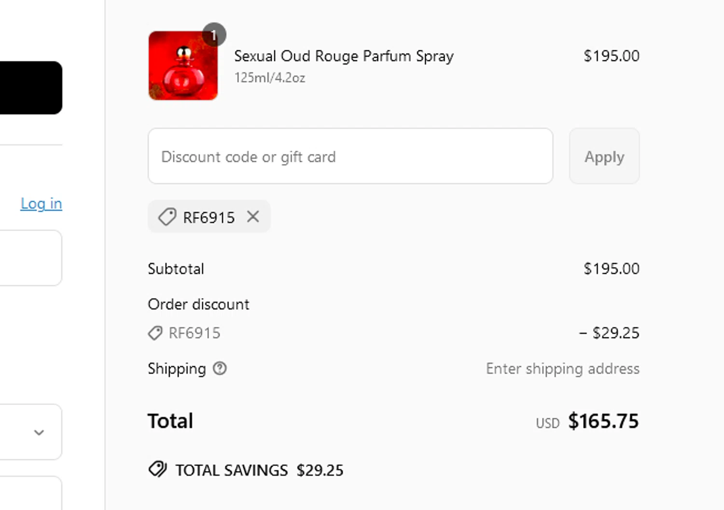
Task: Remove the RF6915 discount code chip
Action: (253, 217)
